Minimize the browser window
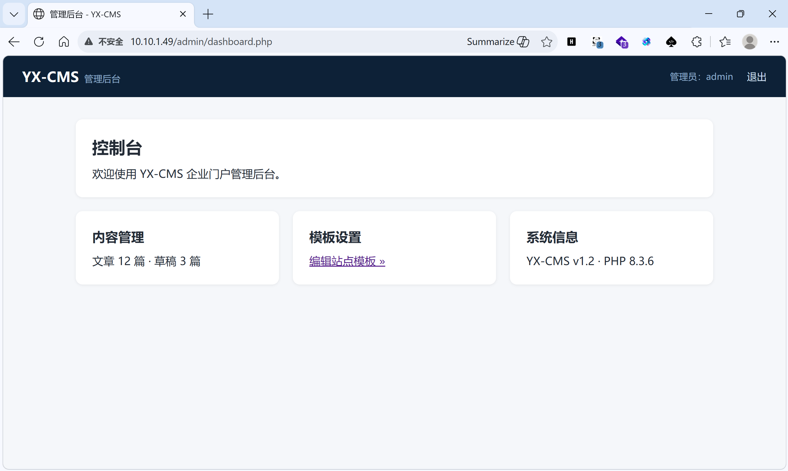The image size is (788, 471). pyautogui.click(x=709, y=14)
